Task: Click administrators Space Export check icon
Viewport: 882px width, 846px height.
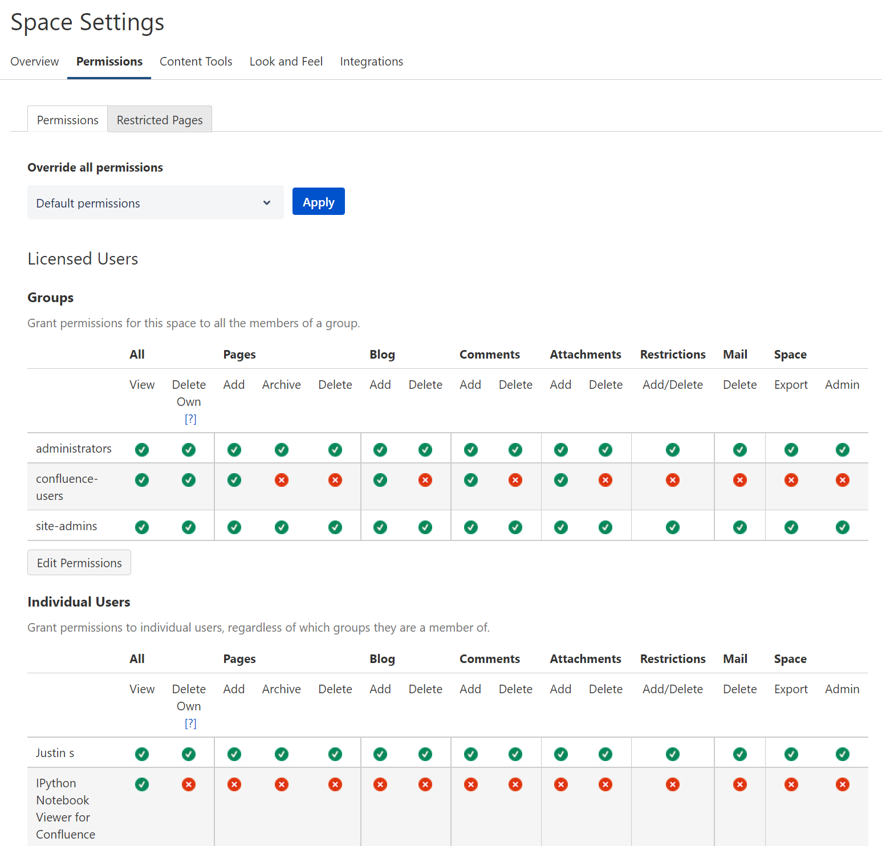Action: point(791,450)
